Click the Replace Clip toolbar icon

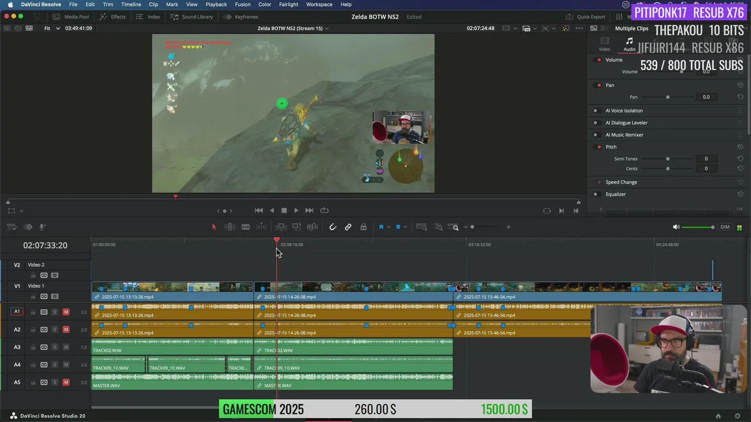[312, 227]
